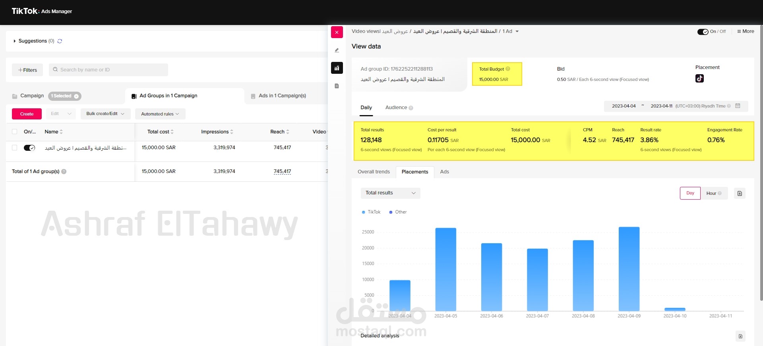Switch to Overall trends tab
763x346 pixels.
[x=374, y=172]
